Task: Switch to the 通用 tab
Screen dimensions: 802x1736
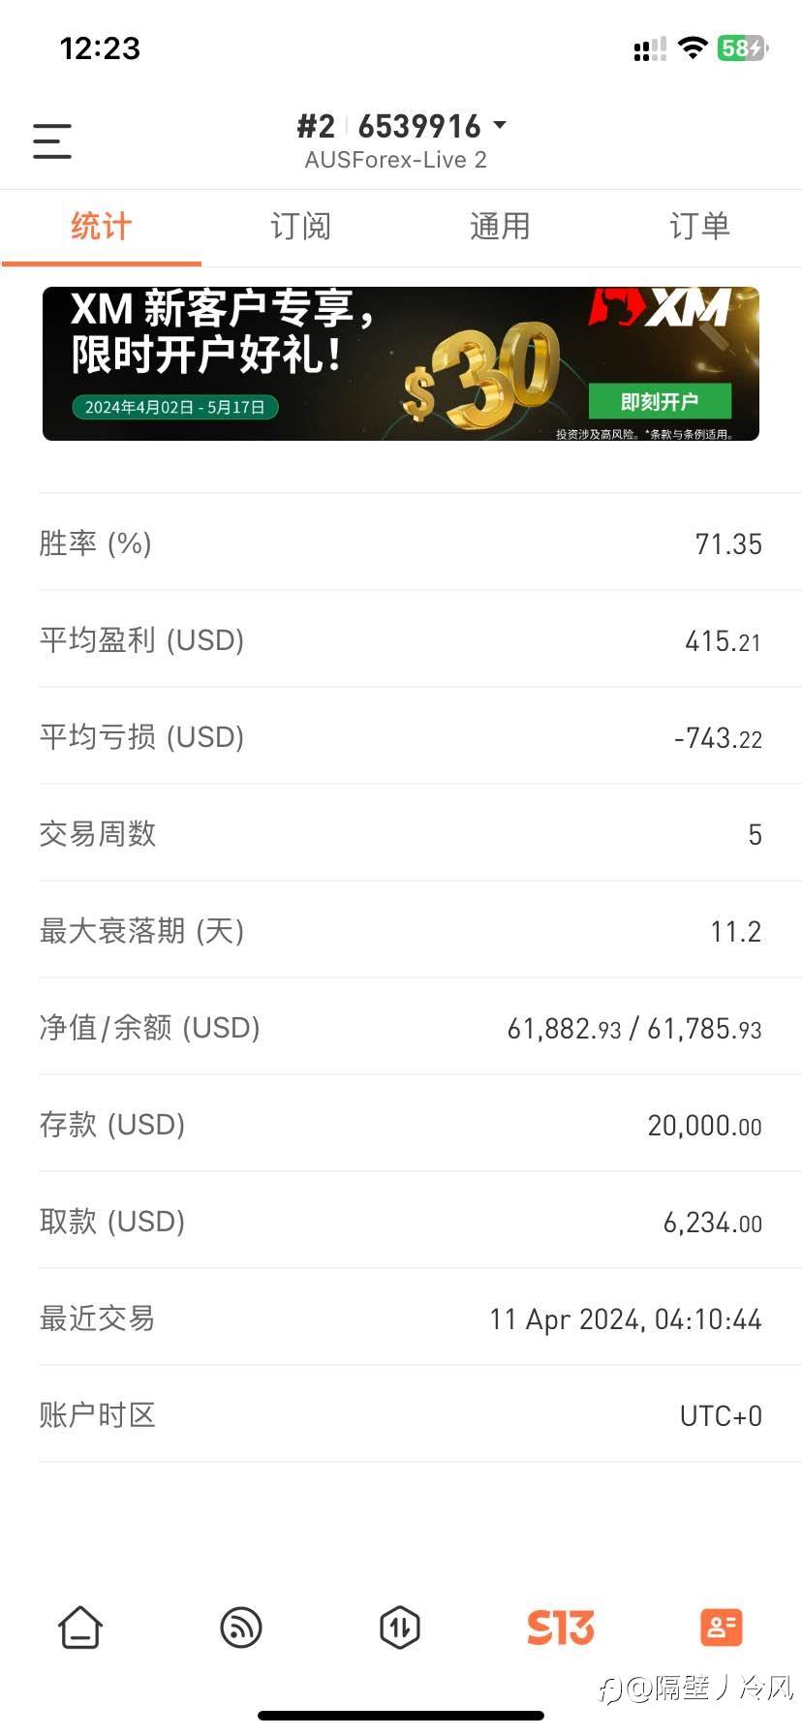Action: coord(500,227)
